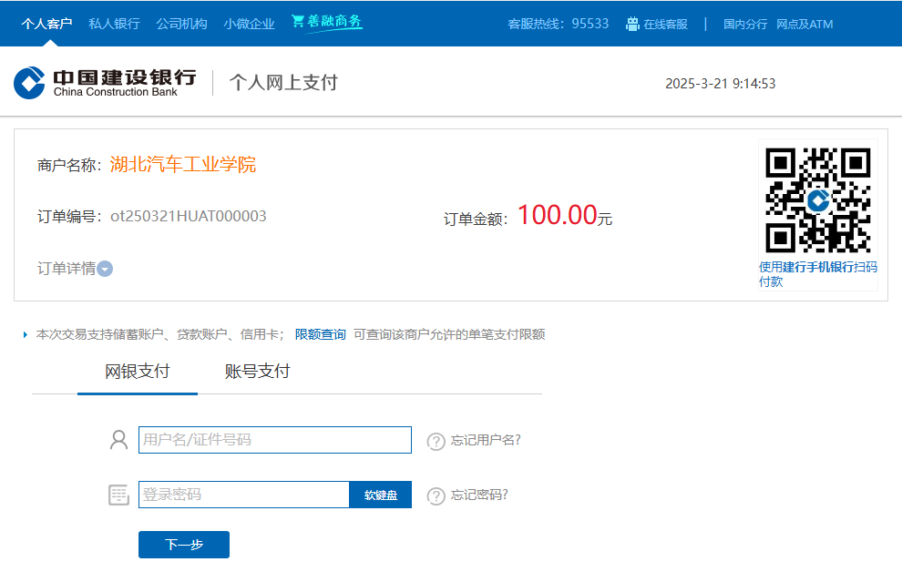Open the 国内分行 link

745,25
